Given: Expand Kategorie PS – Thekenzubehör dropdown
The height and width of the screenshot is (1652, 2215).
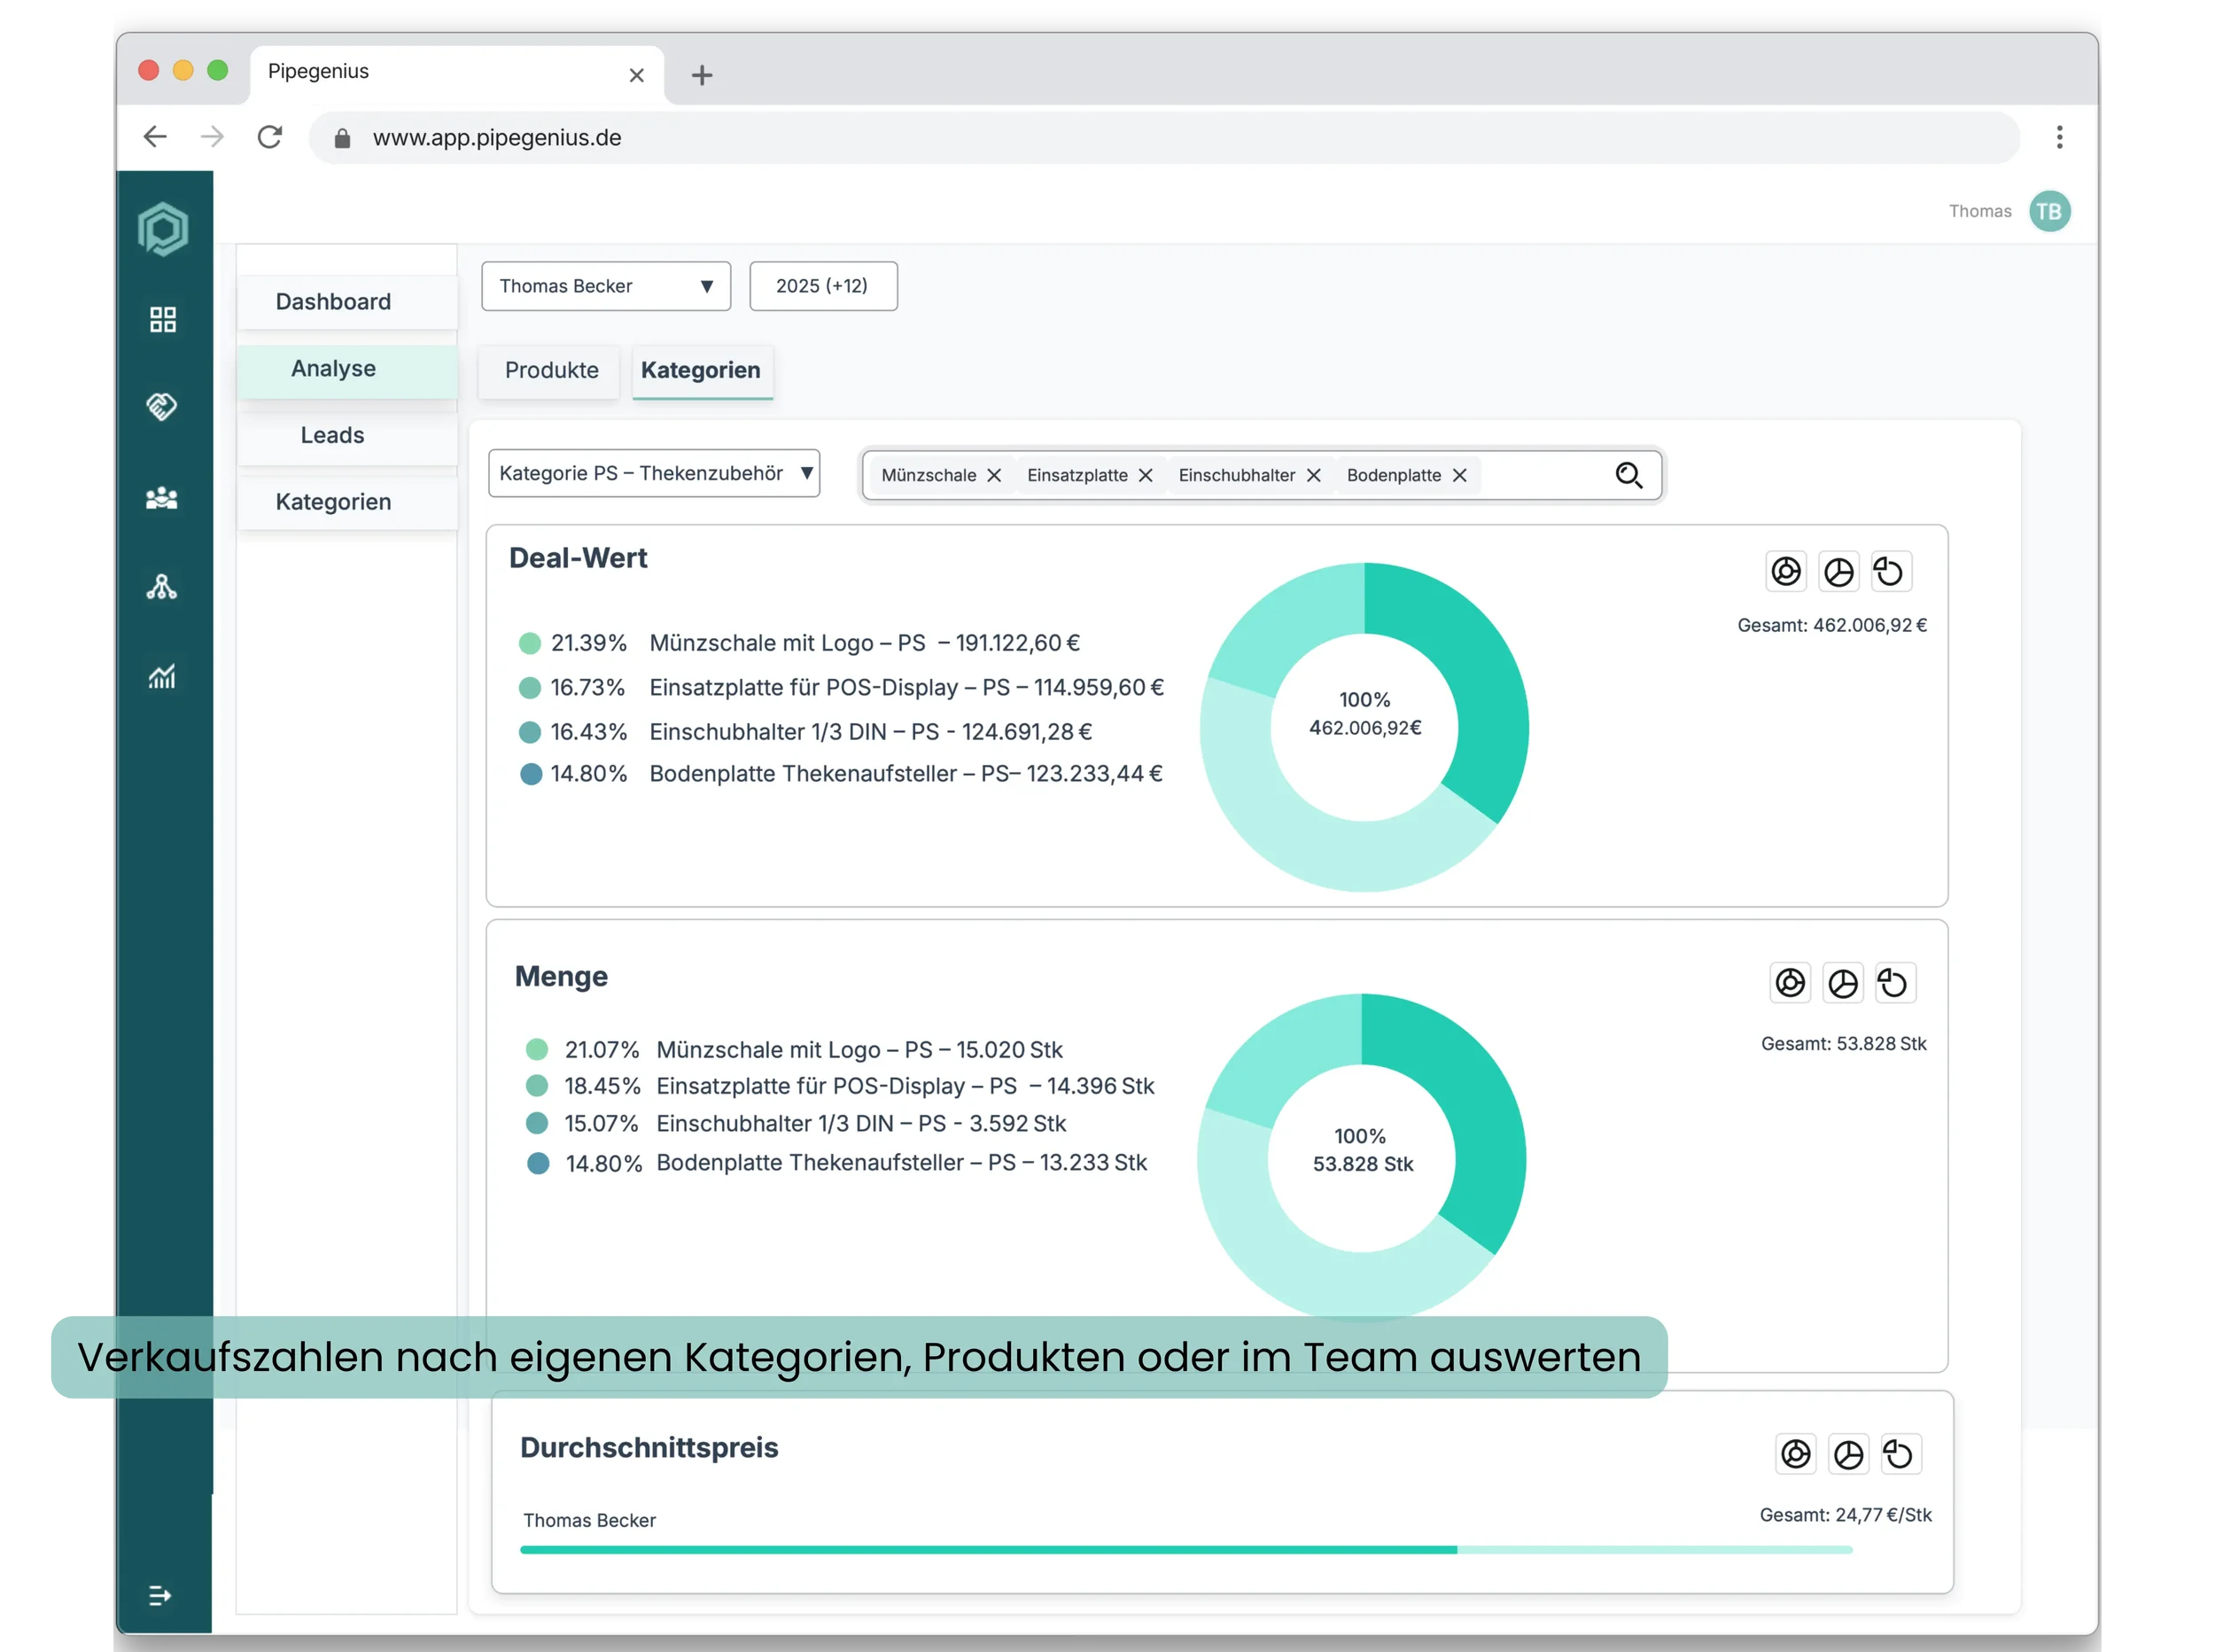Looking at the screenshot, I should coord(654,473).
